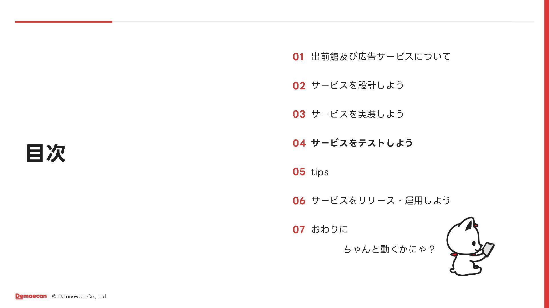Click the red header accent line
This screenshot has width=549, height=308.
63,22
